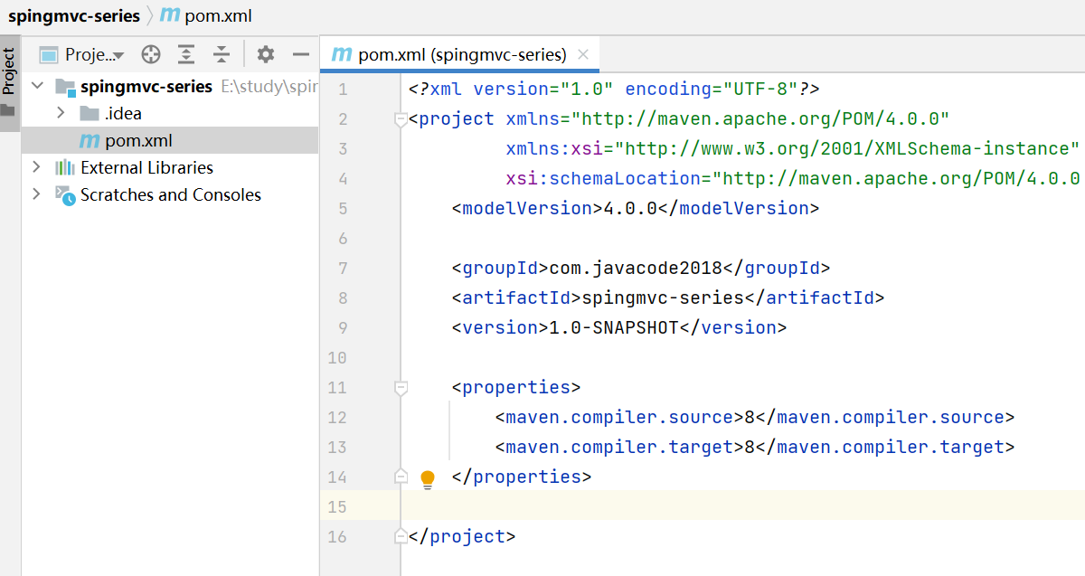Click the Collapse All icon in Project toolbar
1085x576 pixels.
point(222,54)
